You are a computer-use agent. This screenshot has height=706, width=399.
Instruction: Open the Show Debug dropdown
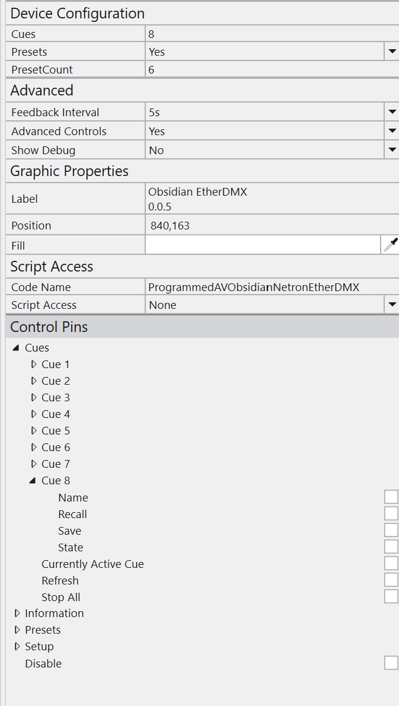(392, 150)
